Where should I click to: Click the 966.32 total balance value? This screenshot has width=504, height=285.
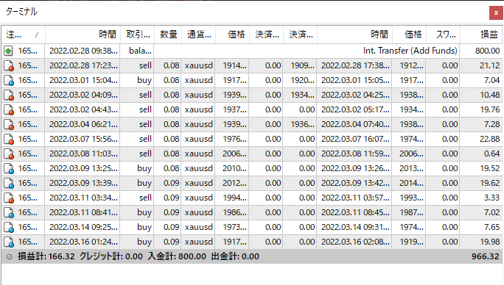(x=486, y=256)
